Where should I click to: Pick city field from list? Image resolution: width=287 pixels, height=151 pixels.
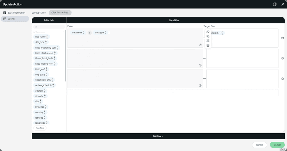pyautogui.click(x=38, y=101)
